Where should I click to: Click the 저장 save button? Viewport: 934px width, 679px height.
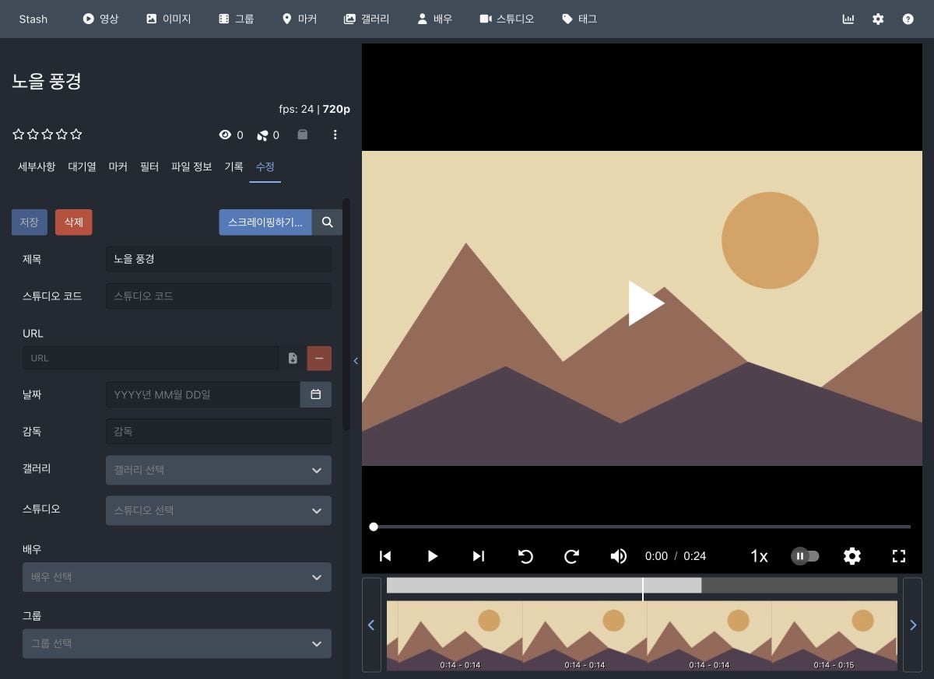pyautogui.click(x=30, y=222)
